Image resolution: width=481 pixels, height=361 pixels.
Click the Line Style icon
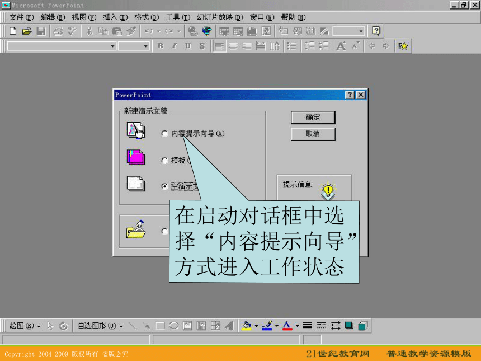click(308, 326)
